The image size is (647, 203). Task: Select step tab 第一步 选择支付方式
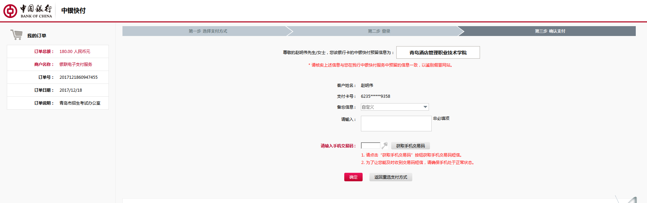pos(208,31)
